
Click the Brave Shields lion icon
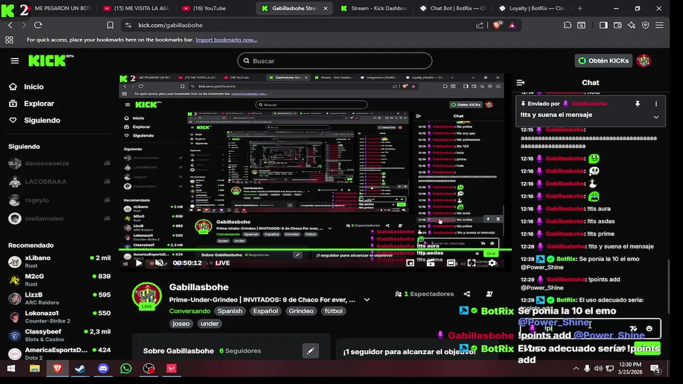[x=497, y=25]
